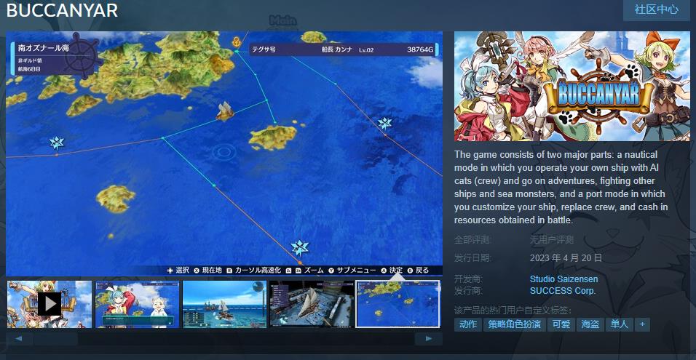Select the 动作 tag
696x360 pixels.
tap(468, 324)
